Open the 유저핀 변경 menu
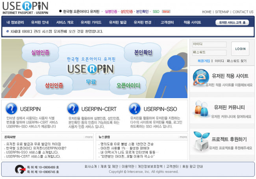 click(143, 22)
